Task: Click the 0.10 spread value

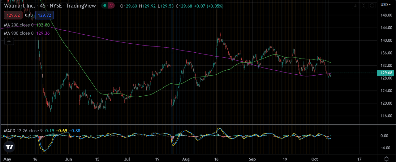Action: pos(29,15)
